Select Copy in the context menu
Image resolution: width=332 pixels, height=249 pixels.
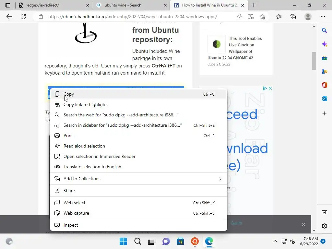click(x=138, y=94)
